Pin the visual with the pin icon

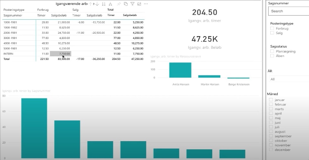tap(119, 4)
